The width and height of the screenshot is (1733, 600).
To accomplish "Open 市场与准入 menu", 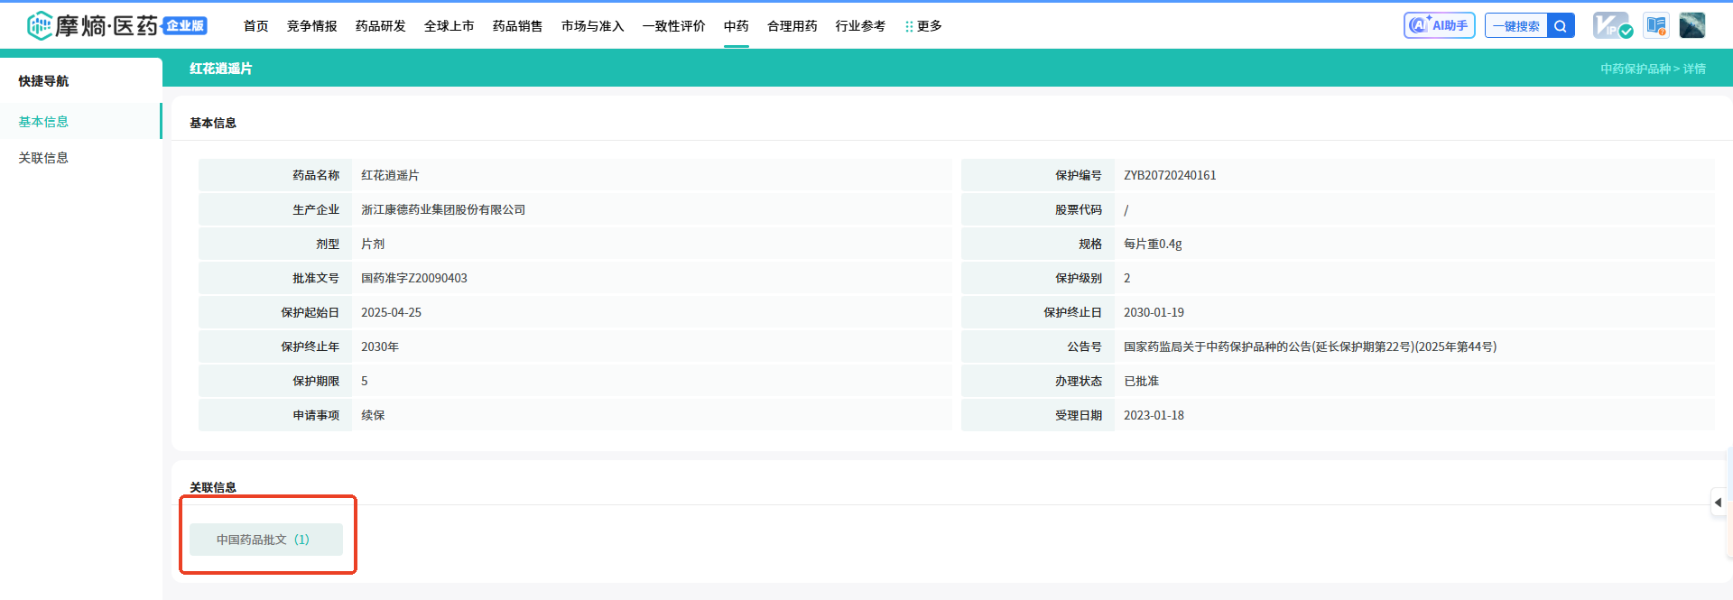I will point(593,26).
